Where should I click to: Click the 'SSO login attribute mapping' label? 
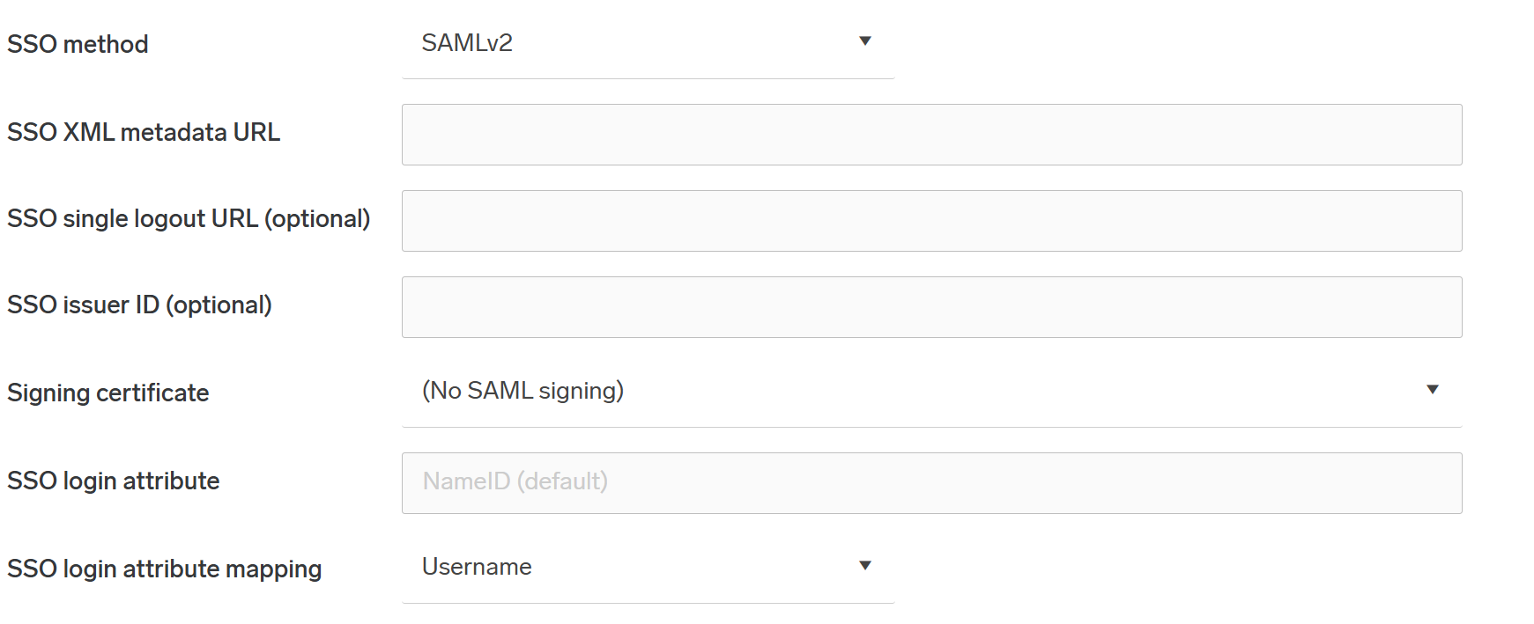point(165,569)
